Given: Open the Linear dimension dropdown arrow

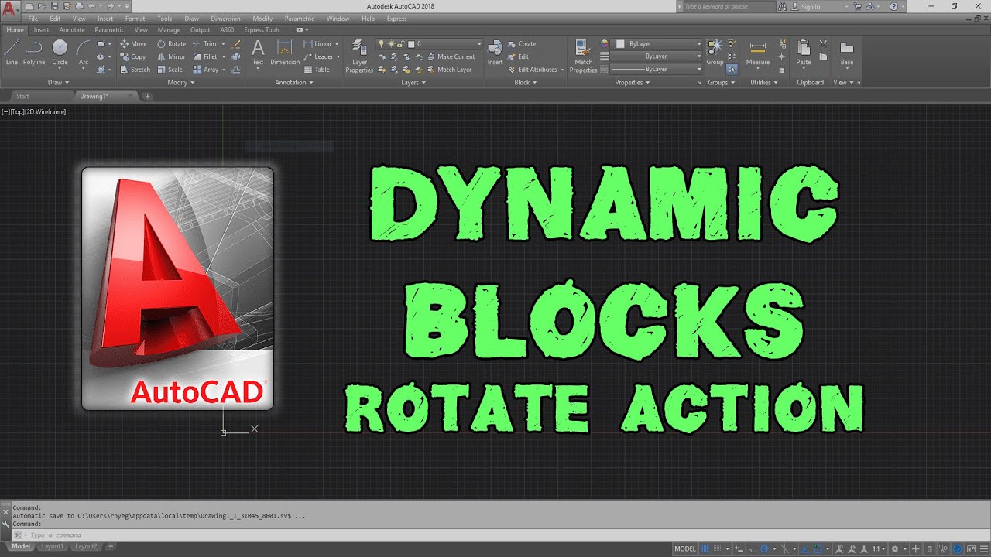Looking at the screenshot, I should 337,44.
